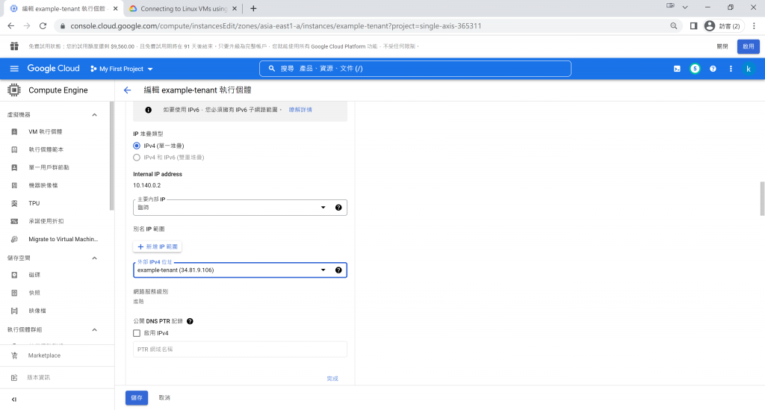
Task: Go back using the arrow beside page title
Action: point(127,90)
